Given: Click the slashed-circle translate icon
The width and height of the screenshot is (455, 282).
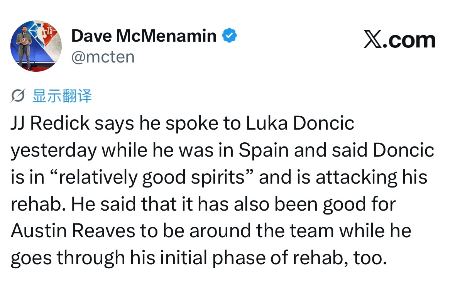Looking at the screenshot, I should tap(18, 95).
